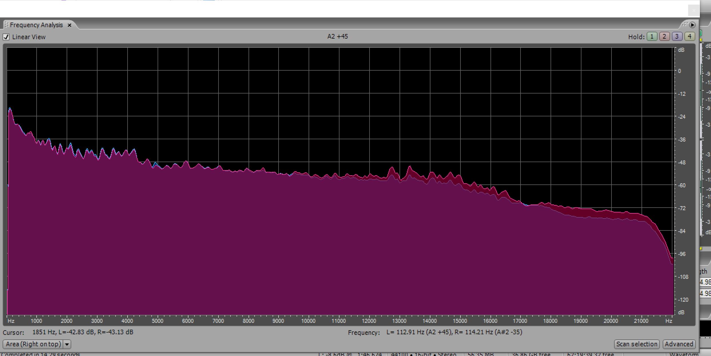
Task: Uncheck the Linear View checkbox
Action: click(x=6, y=37)
